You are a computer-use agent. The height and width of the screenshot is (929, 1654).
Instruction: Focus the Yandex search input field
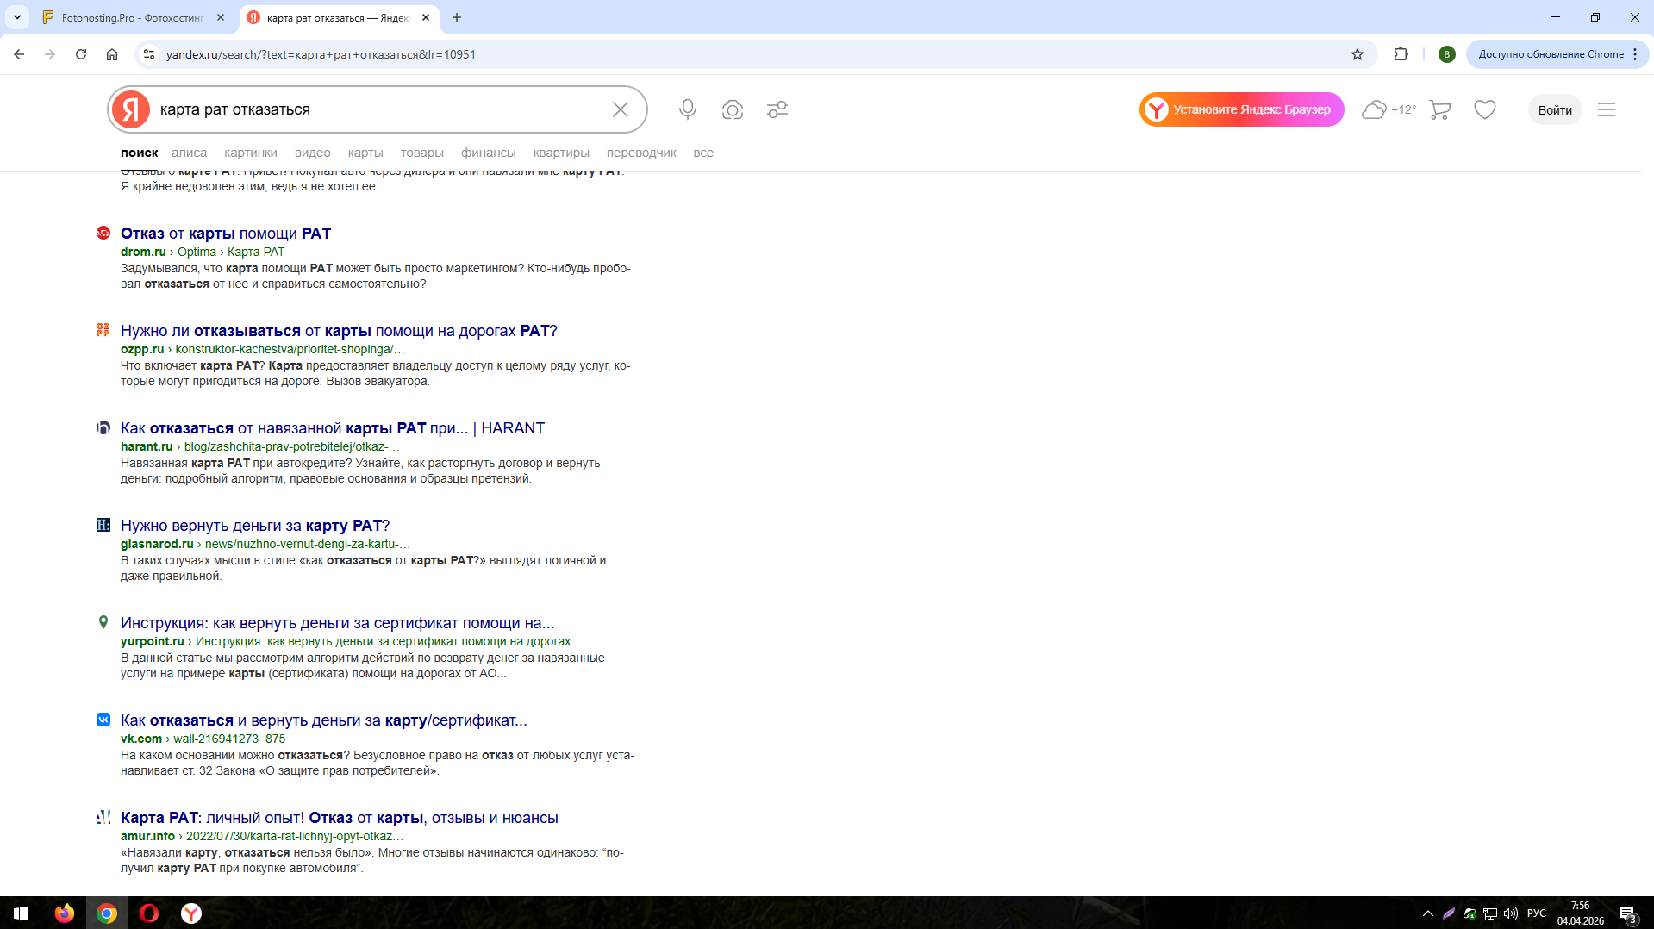(x=379, y=109)
